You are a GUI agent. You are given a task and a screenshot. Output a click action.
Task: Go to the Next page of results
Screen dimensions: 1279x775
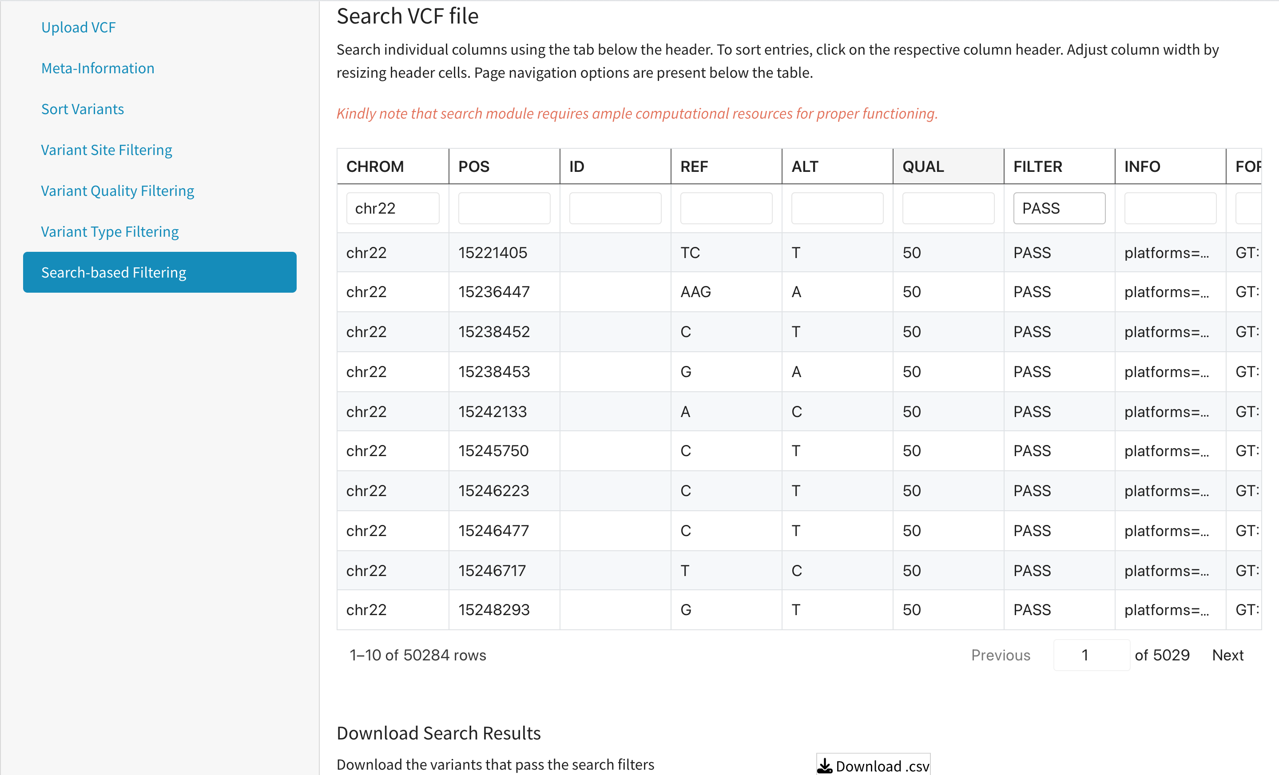pos(1227,655)
